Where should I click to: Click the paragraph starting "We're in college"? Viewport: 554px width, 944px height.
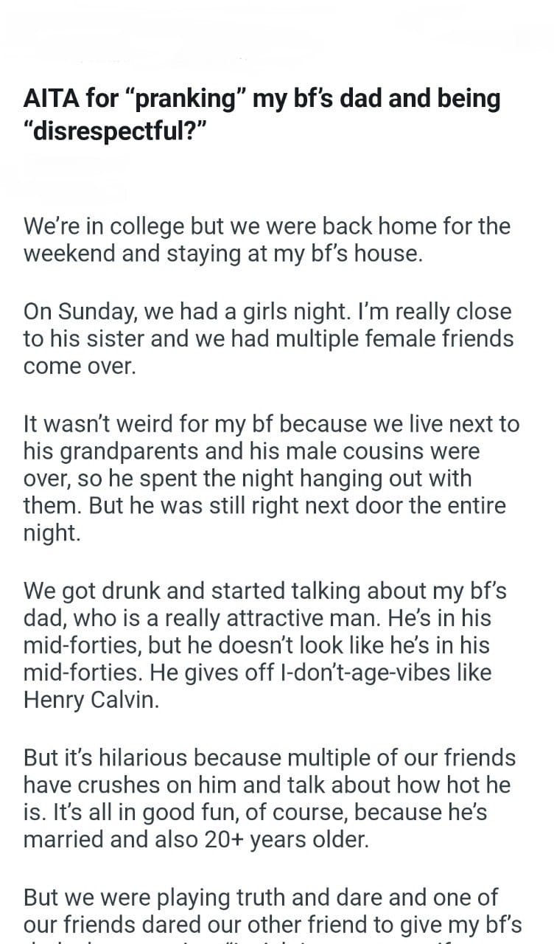pos(267,239)
